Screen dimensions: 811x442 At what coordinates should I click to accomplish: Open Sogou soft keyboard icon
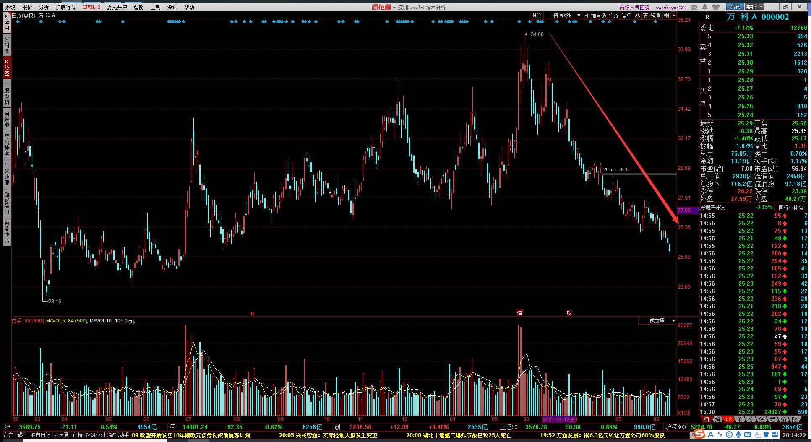pyautogui.click(x=748, y=434)
